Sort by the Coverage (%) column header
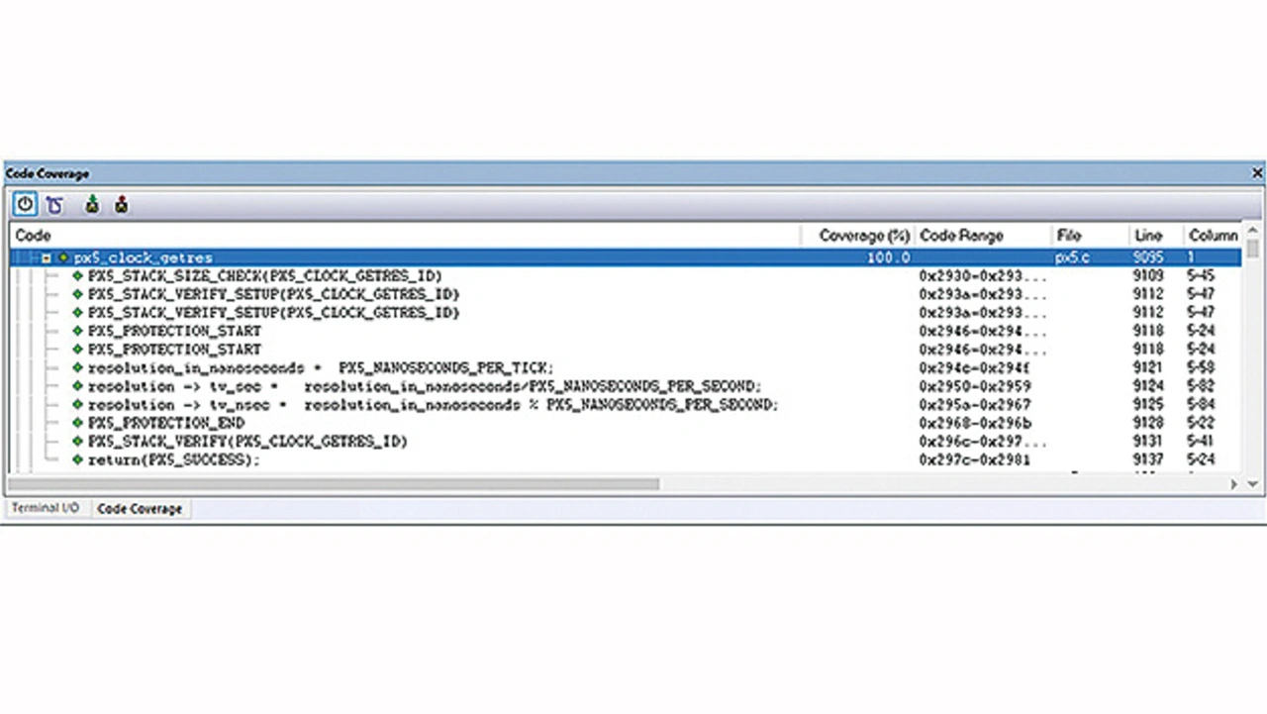 (x=863, y=236)
